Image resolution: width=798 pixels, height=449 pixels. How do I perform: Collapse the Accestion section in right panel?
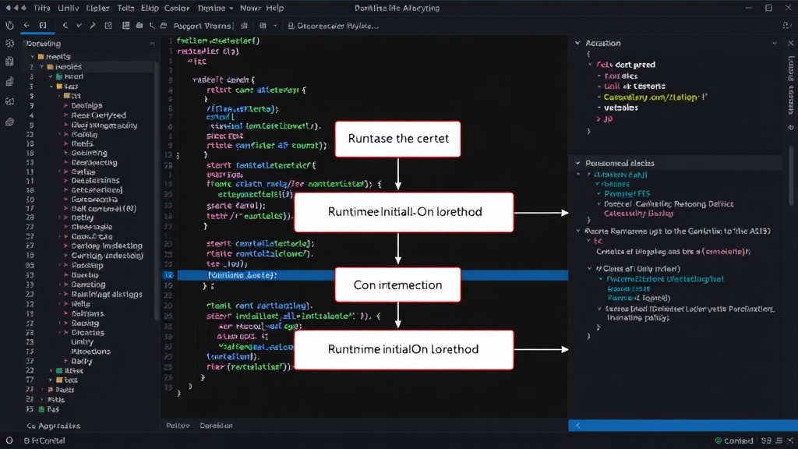[577, 44]
